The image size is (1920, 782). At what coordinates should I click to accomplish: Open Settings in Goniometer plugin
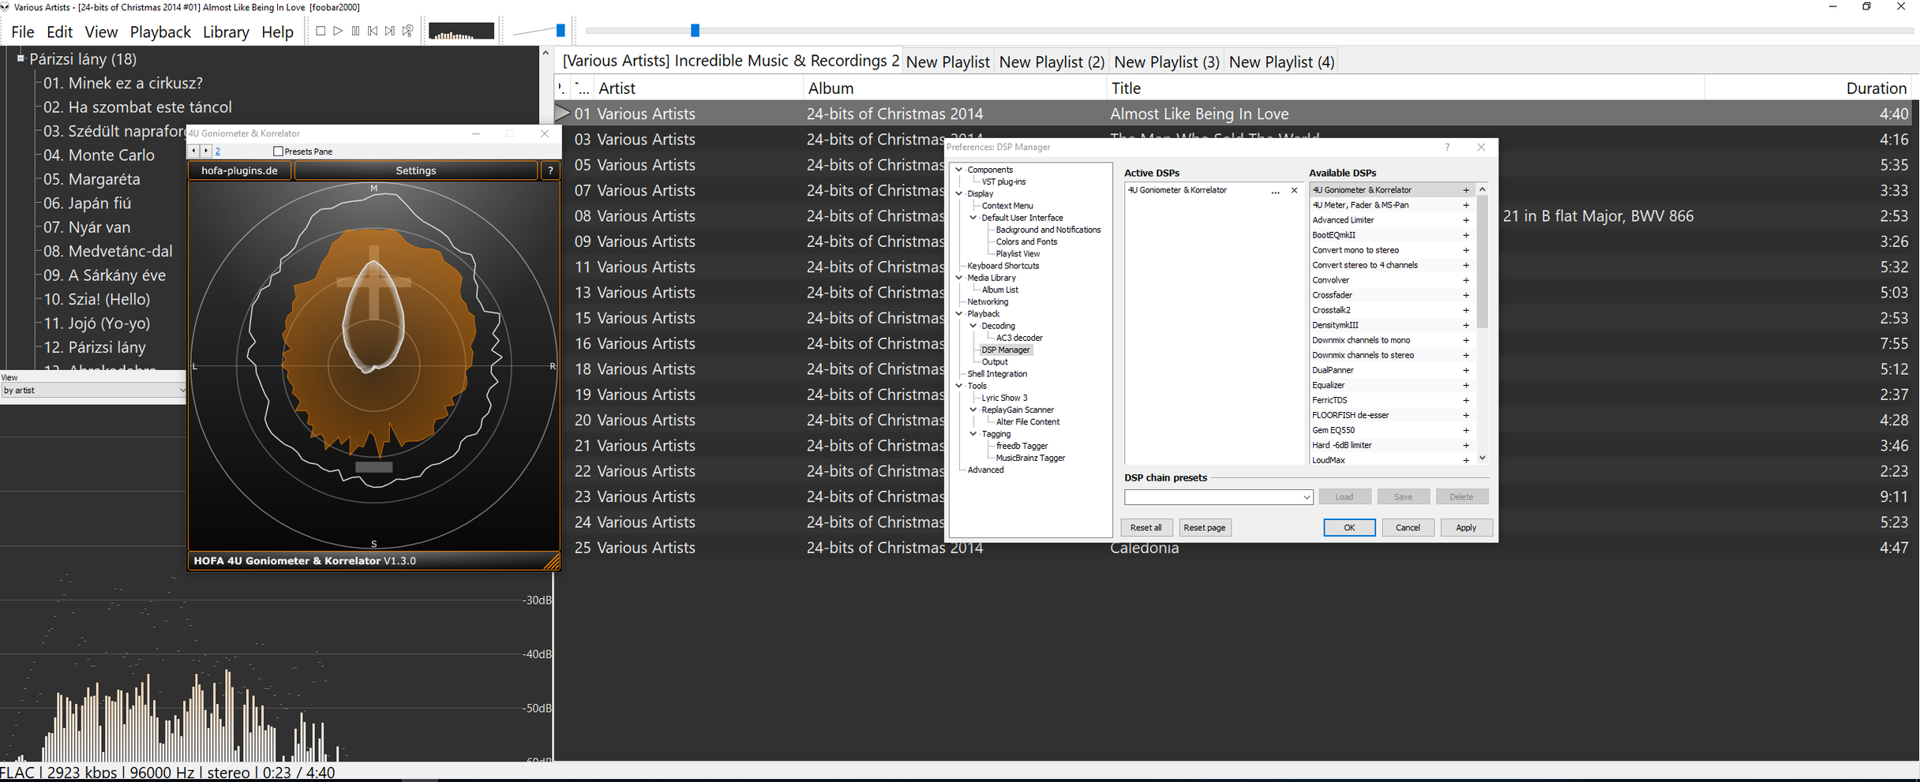tap(416, 170)
